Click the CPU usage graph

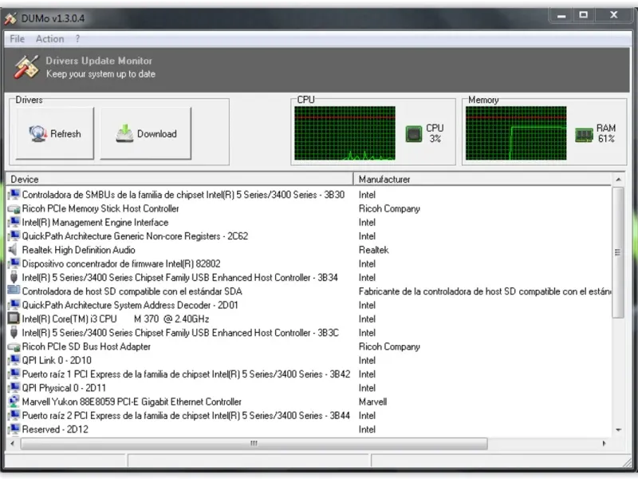click(x=345, y=133)
